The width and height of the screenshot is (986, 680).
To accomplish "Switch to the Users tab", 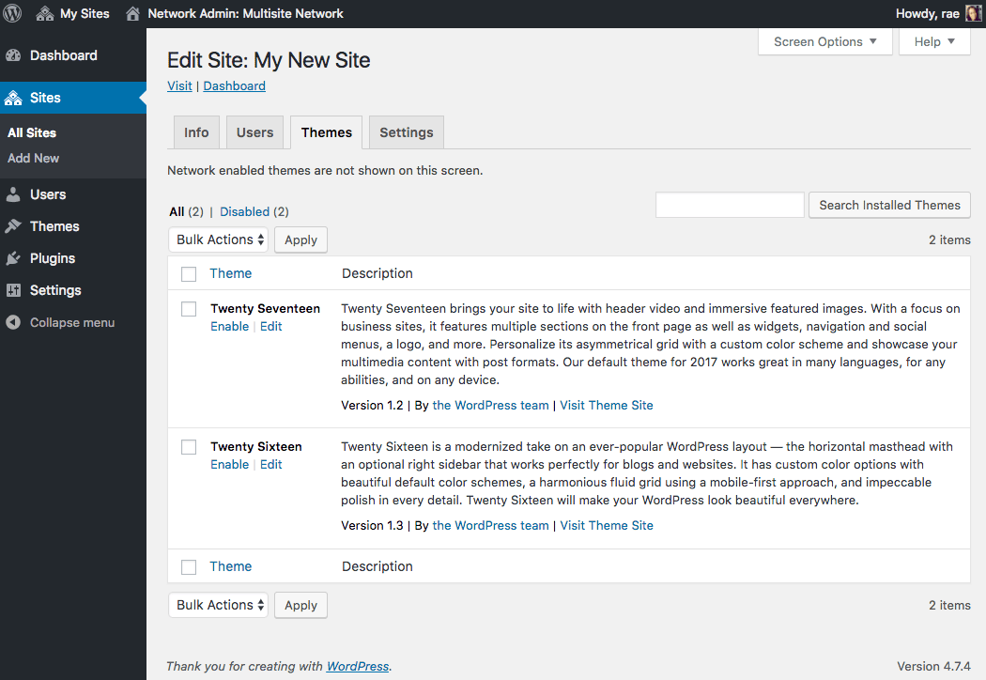I will 254,132.
